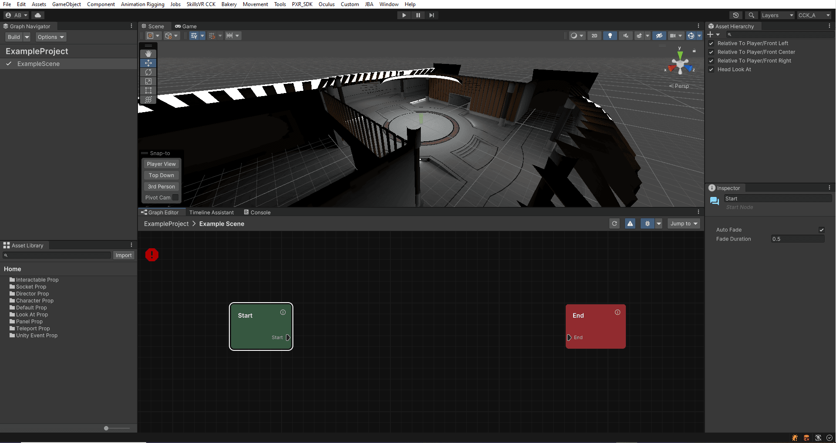Open the Build dropdown arrow
Image resolution: width=836 pixels, height=443 pixels.
[x=27, y=37]
